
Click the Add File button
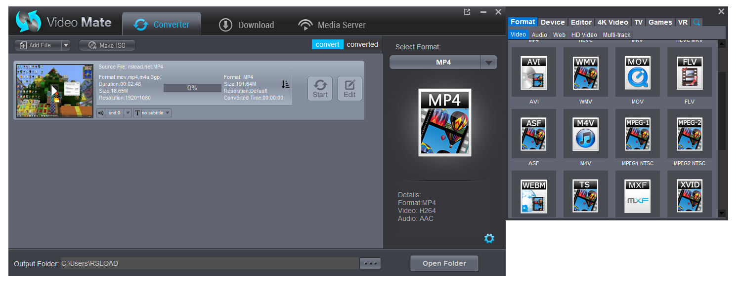pos(38,45)
